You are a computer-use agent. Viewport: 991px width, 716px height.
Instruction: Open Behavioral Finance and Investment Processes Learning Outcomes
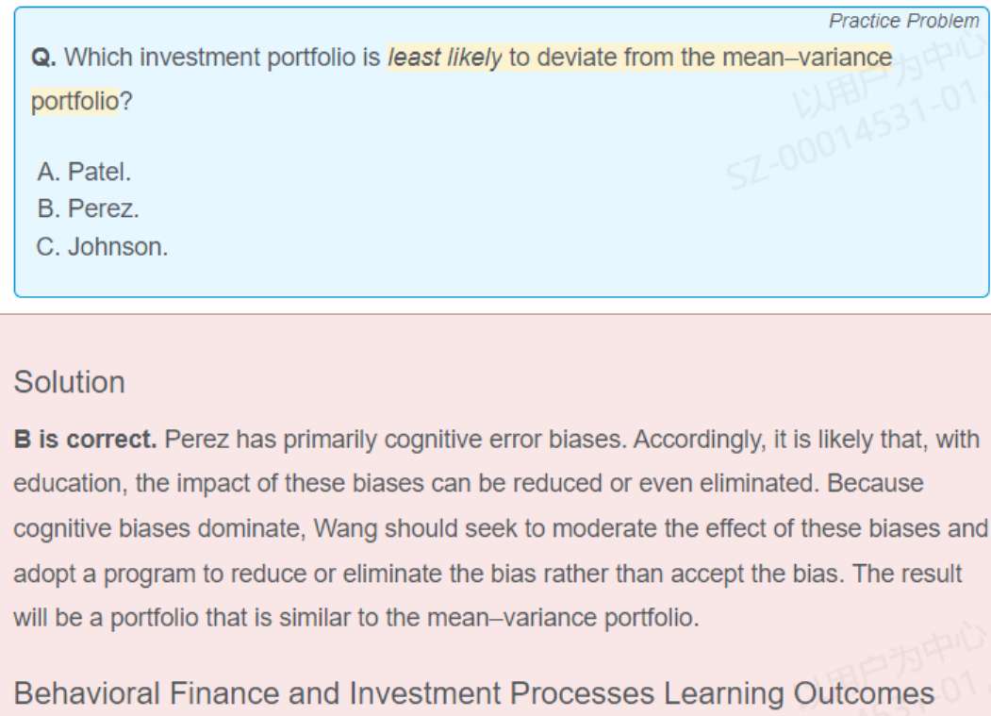(x=473, y=694)
